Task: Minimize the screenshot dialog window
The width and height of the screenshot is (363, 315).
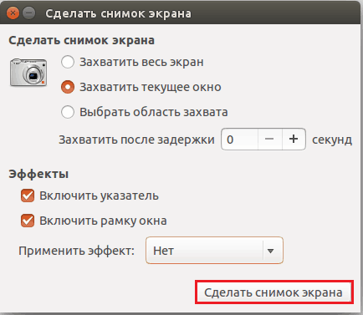Action: click(x=28, y=13)
